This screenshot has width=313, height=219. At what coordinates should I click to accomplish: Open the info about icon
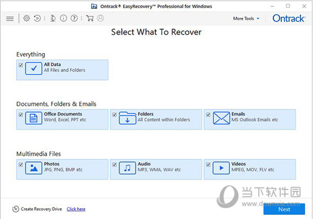click(64, 18)
